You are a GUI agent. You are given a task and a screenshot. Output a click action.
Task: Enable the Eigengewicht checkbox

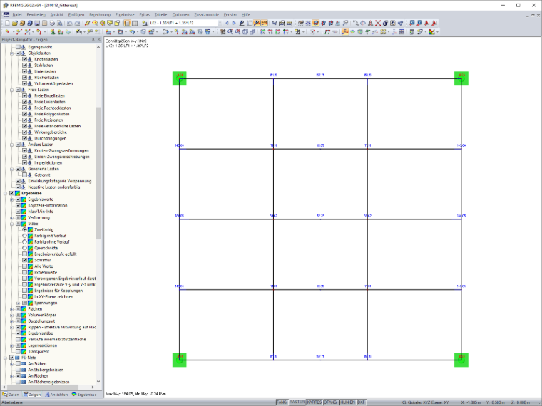tap(19, 47)
